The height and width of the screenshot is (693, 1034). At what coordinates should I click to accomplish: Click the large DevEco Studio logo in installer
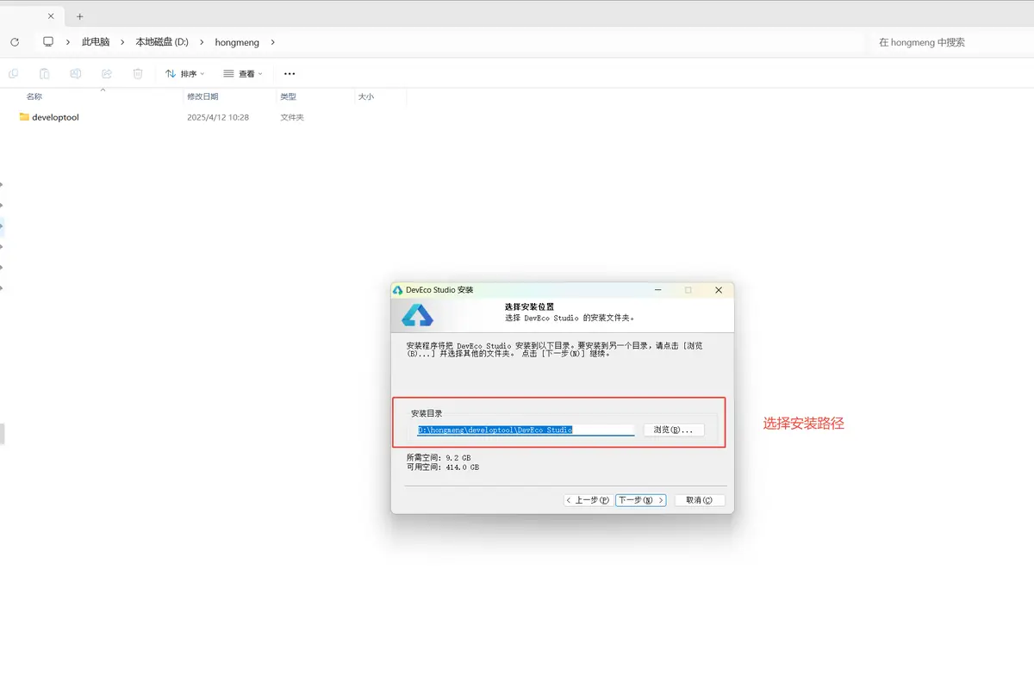tap(418, 315)
